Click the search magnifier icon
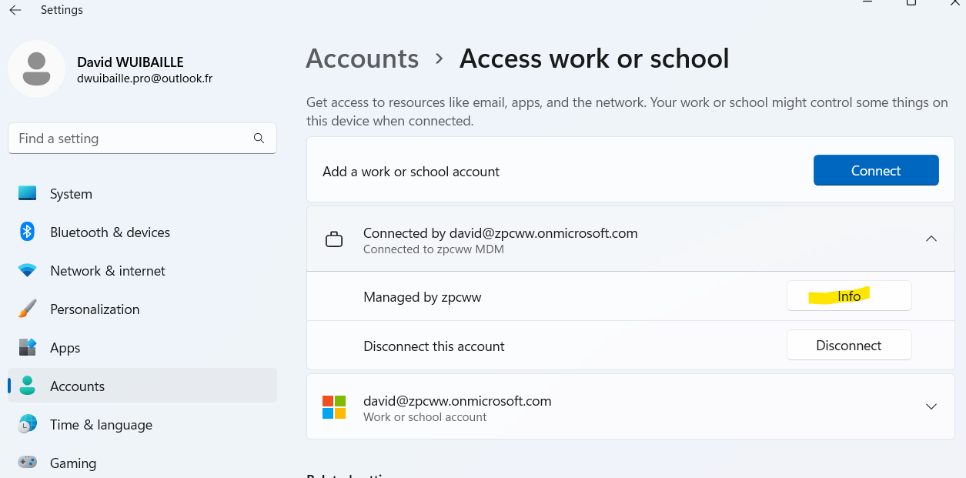 tap(259, 139)
